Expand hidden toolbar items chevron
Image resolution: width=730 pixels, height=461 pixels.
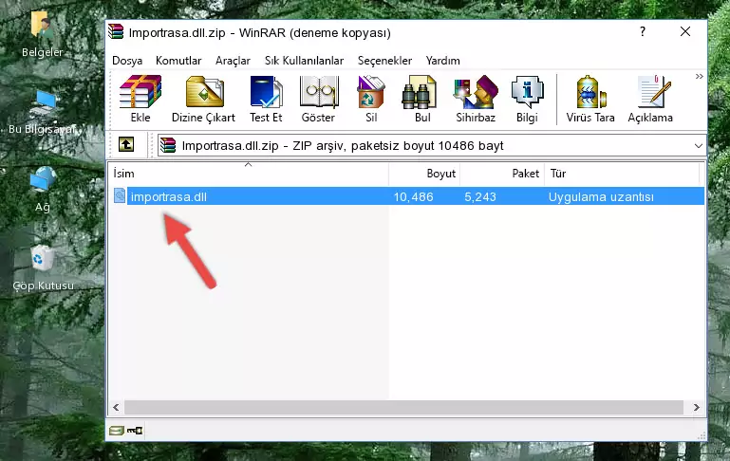(x=699, y=77)
